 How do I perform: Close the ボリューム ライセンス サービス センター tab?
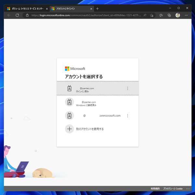[x=47, y=9]
